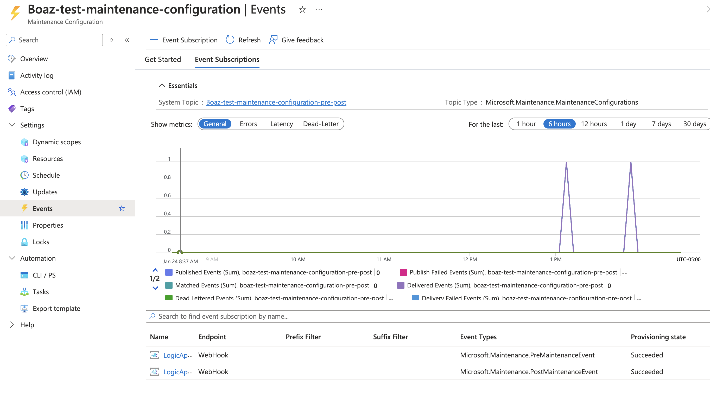Expand the Help section in sidebar

(12, 325)
